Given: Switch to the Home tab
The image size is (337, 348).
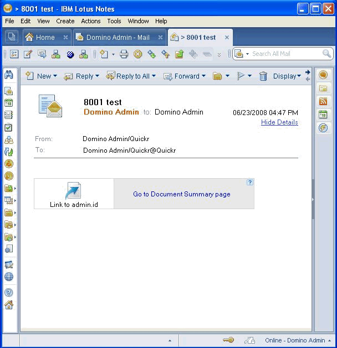Looking at the screenshot, I should [x=45, y=37].
